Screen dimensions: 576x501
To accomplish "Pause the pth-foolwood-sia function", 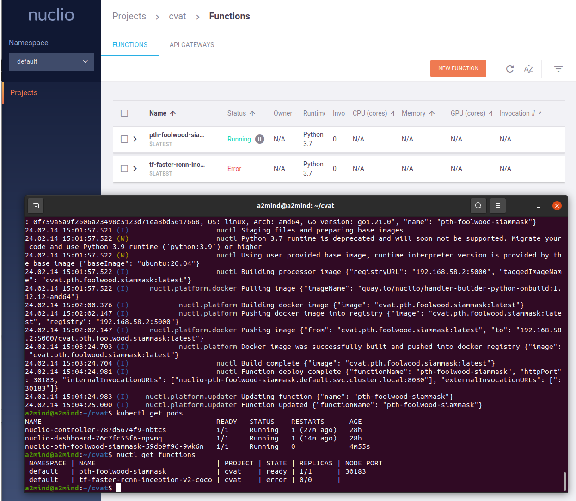I will pos(260,139).
